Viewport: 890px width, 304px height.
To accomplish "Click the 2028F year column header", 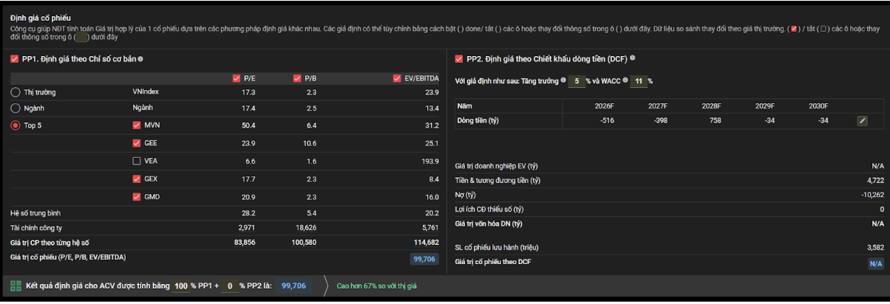I will 711,106.
